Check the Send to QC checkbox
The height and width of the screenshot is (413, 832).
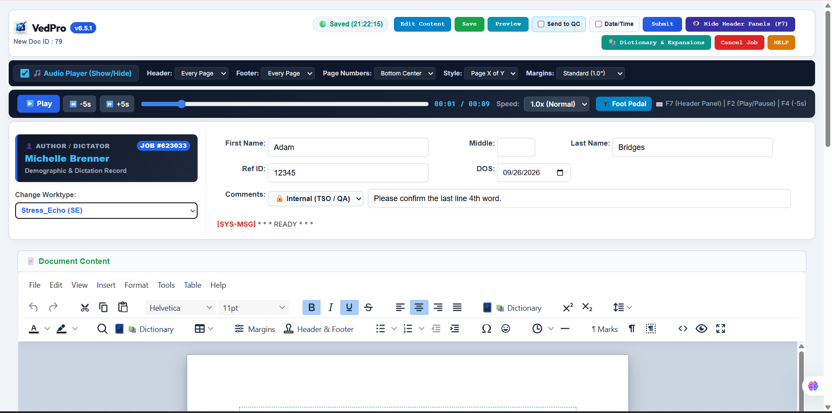(x=541, y=24)
